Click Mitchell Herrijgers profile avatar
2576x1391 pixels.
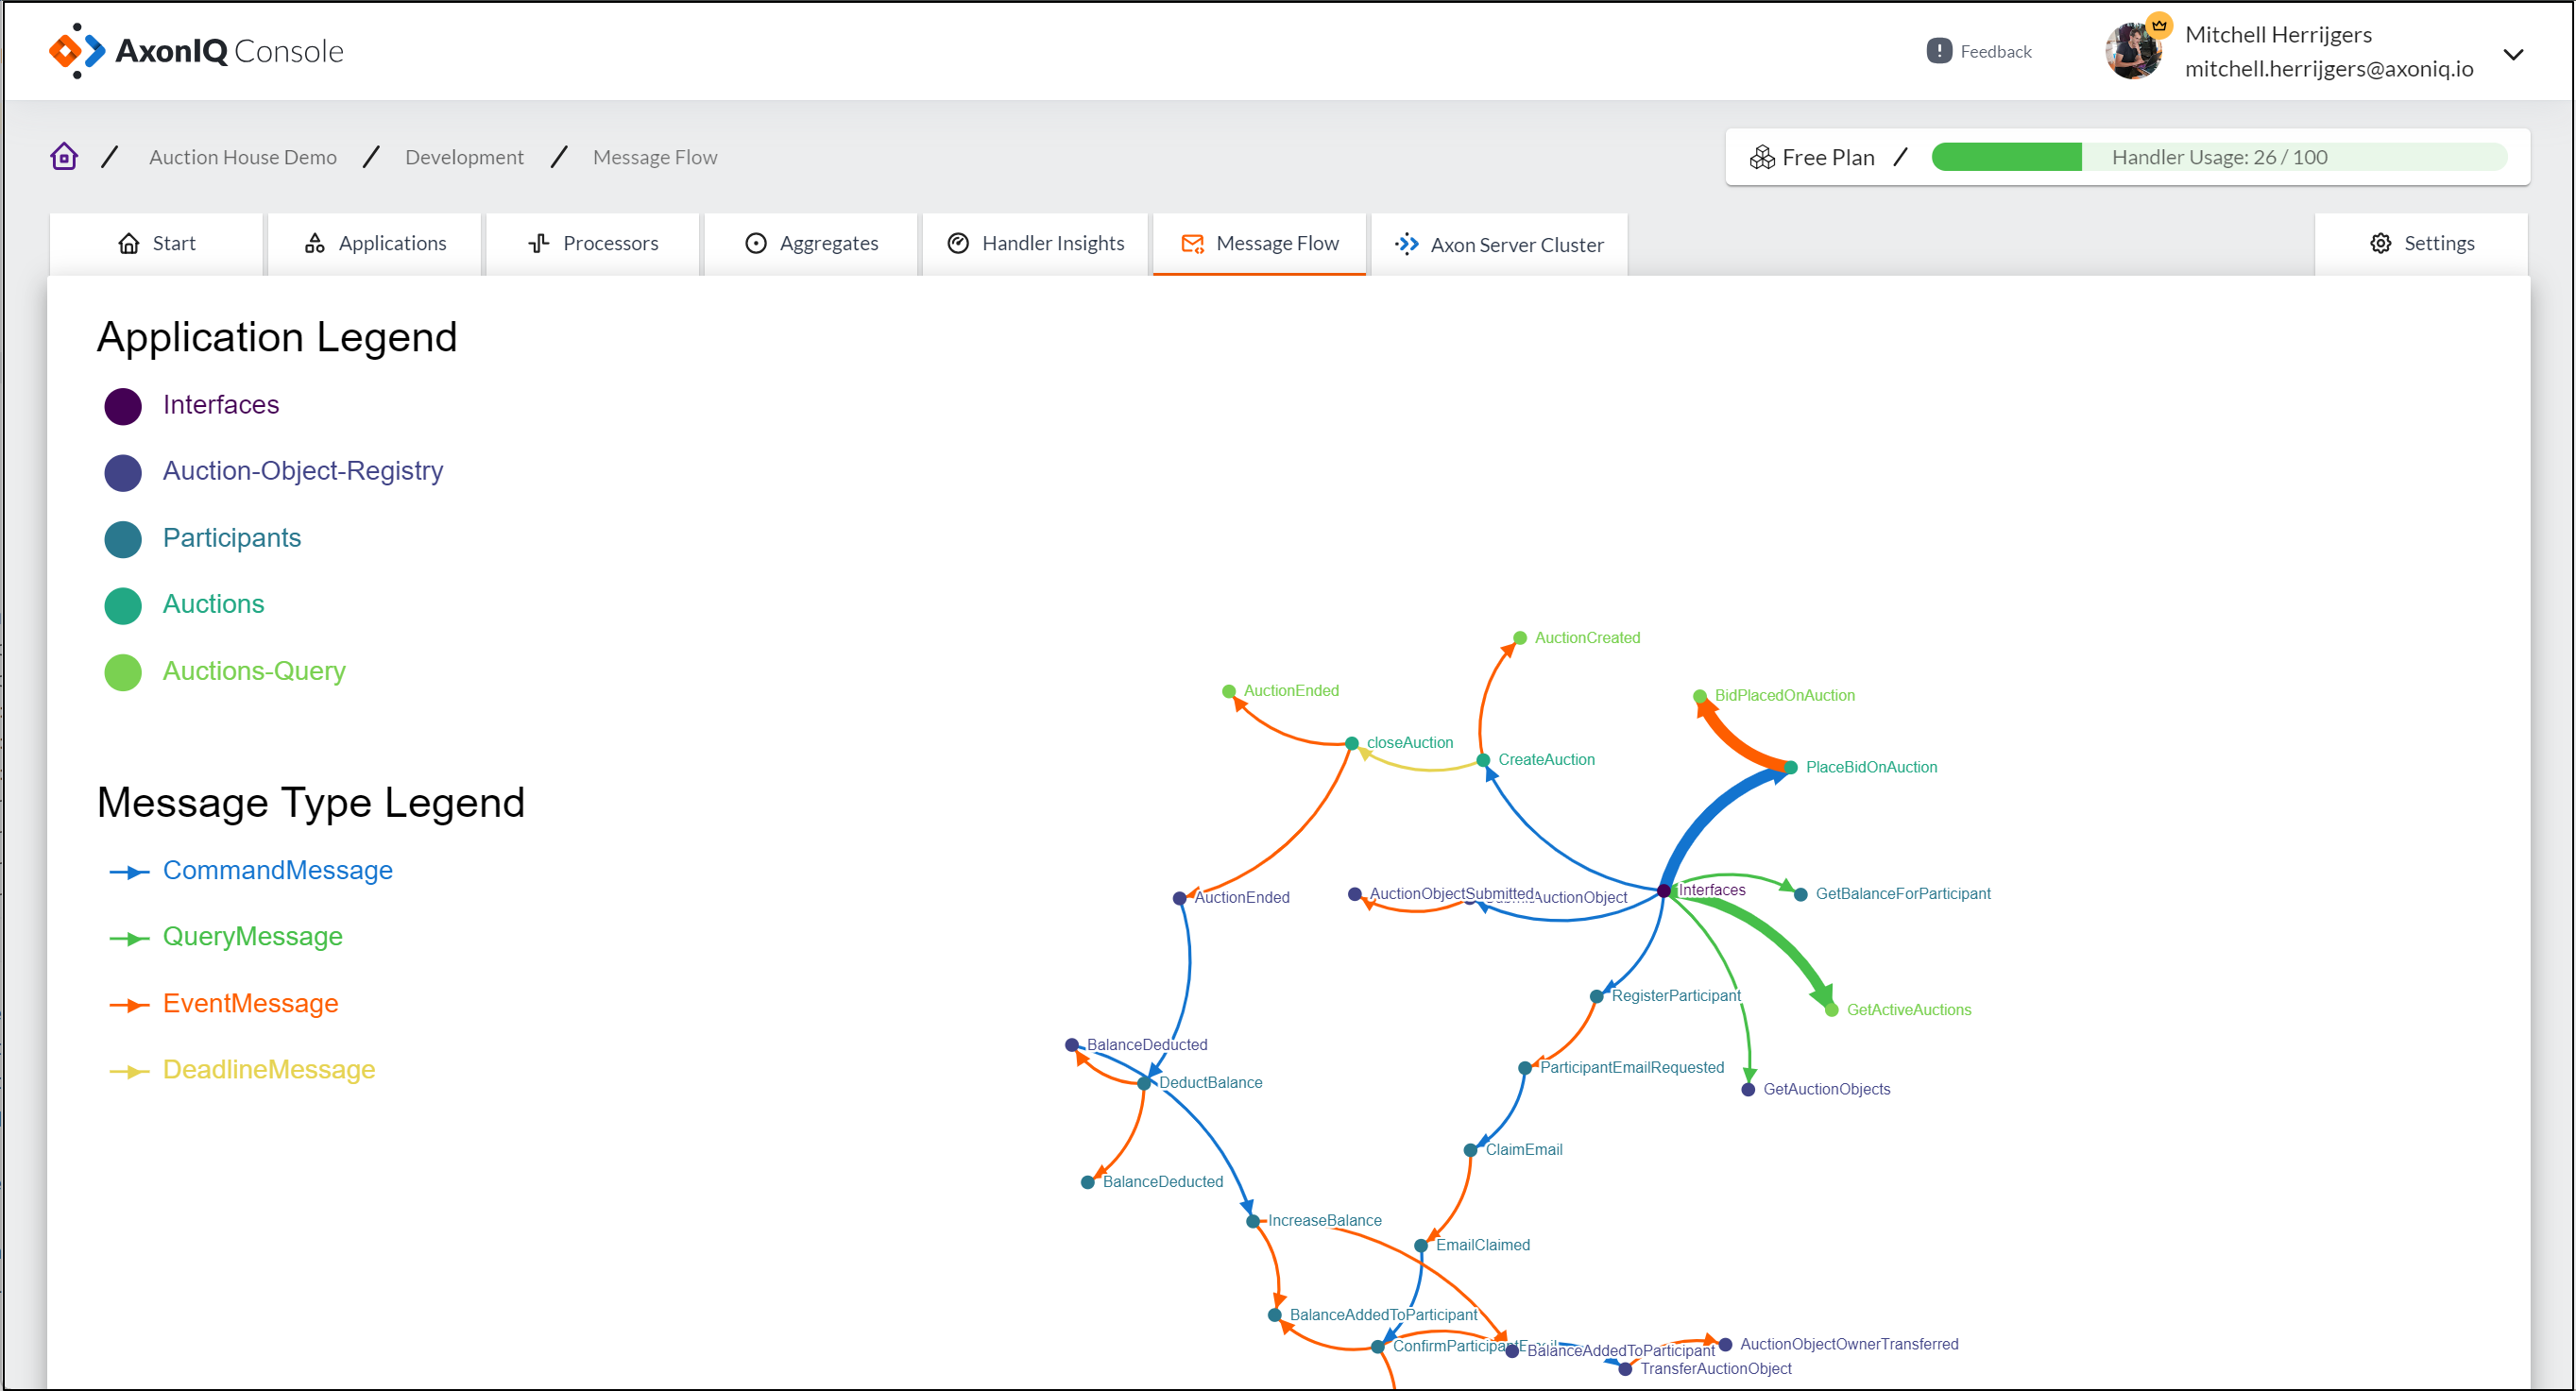coord(2133,51)
